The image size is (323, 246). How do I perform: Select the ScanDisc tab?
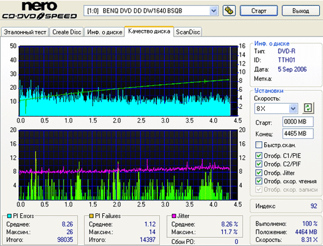pos(188,32)
